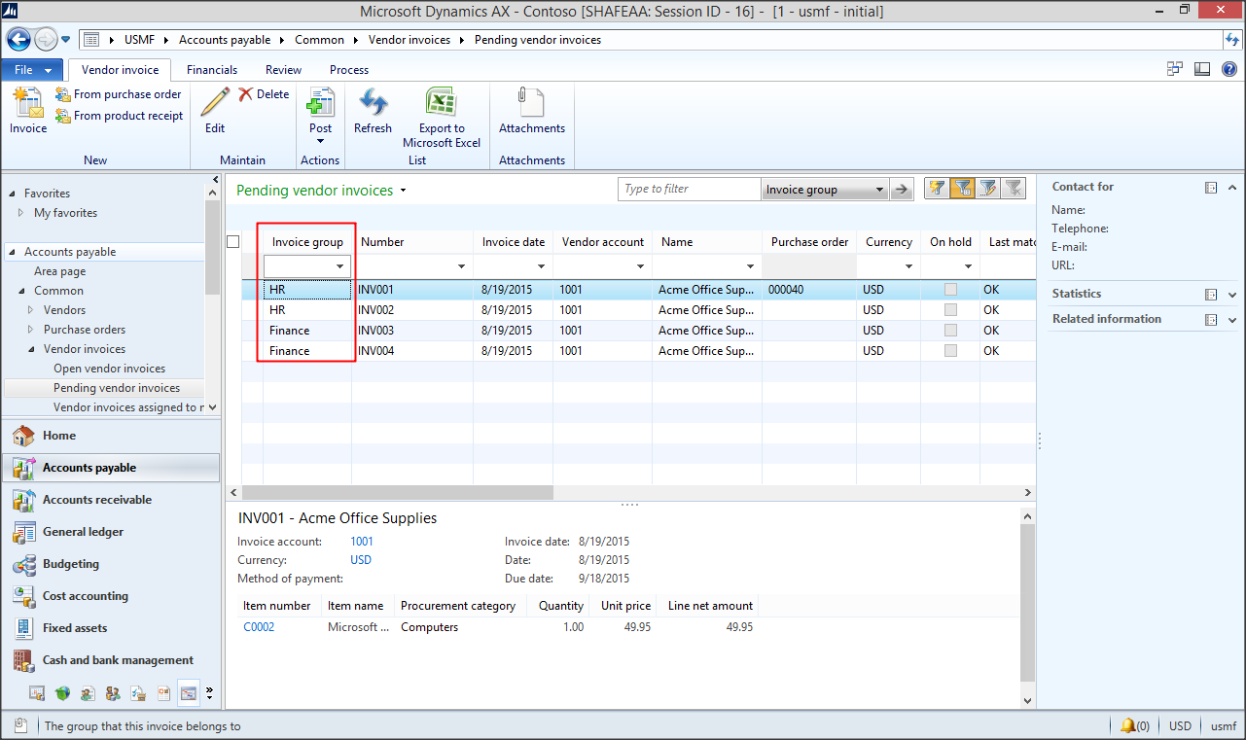Viewport: 1246px width, 740px height.
Task: Open Help with the blue question mark
Action: [1229, 69]
